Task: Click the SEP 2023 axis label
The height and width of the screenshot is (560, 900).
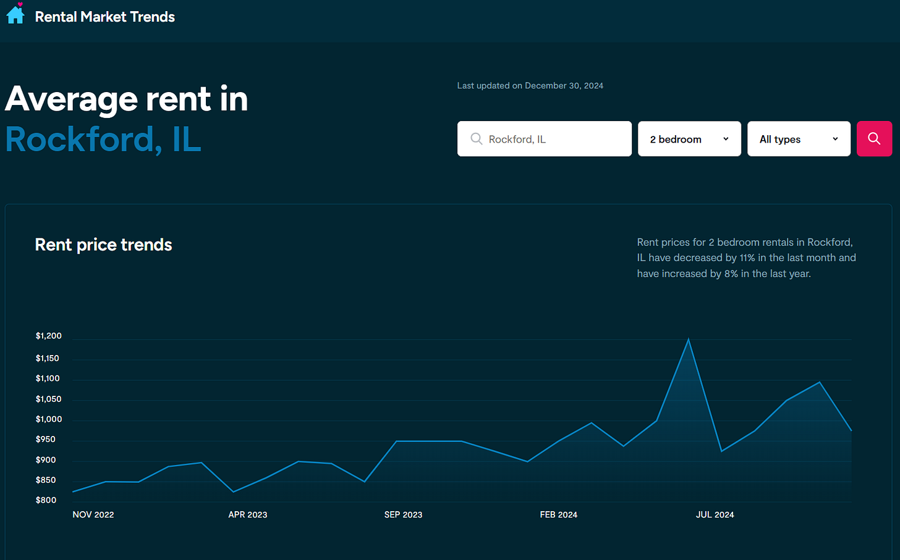Action: [403, 514]
